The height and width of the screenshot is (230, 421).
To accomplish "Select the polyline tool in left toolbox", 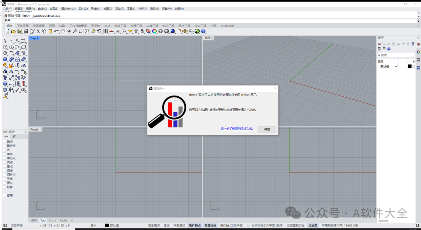I will pyautogui.click(x=18, y=41).
